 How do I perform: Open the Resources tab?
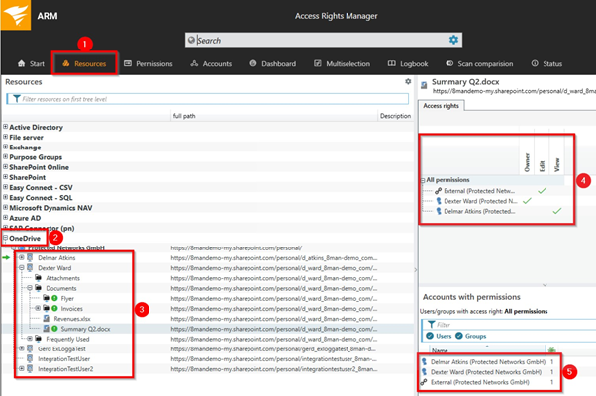click(84, 63)
